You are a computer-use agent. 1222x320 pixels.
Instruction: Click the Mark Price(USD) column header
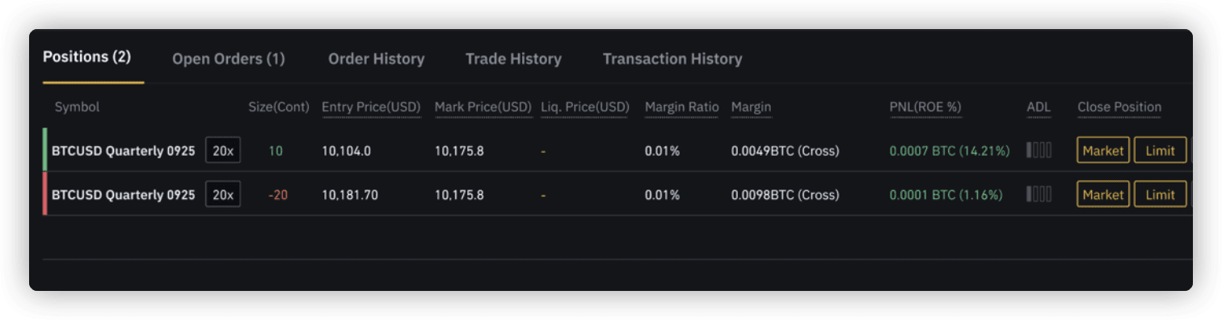pos(483,107)
